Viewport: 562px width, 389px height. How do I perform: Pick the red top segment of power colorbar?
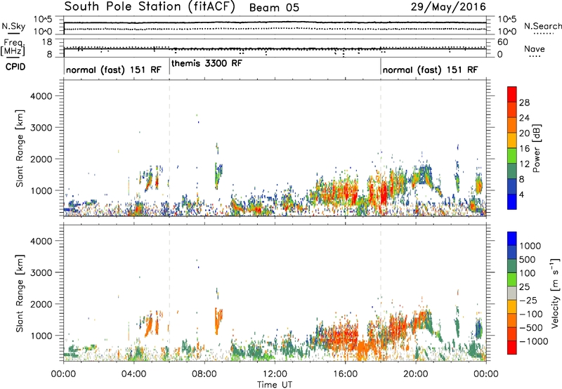pos(512,94)
